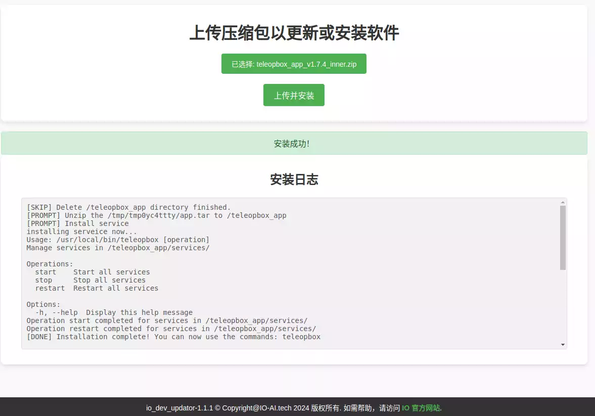Click the 上传压缩包以更新或安装软件 page title
595x416 pixels.
(x=294, y=33)
